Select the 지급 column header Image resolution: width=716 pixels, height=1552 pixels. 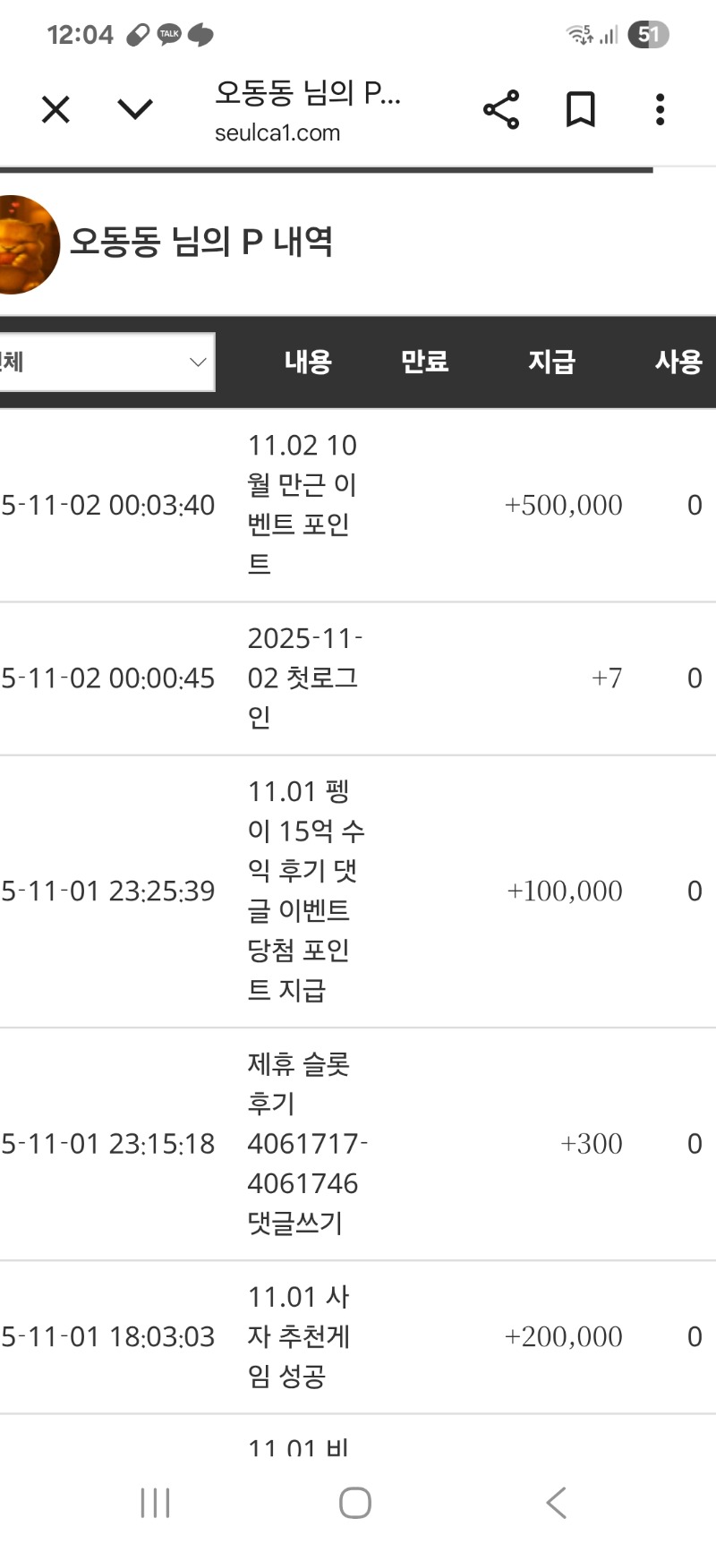pos(552,362)
